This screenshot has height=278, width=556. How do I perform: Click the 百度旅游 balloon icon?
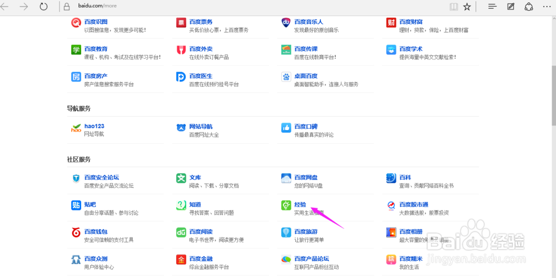pos(286,232)
